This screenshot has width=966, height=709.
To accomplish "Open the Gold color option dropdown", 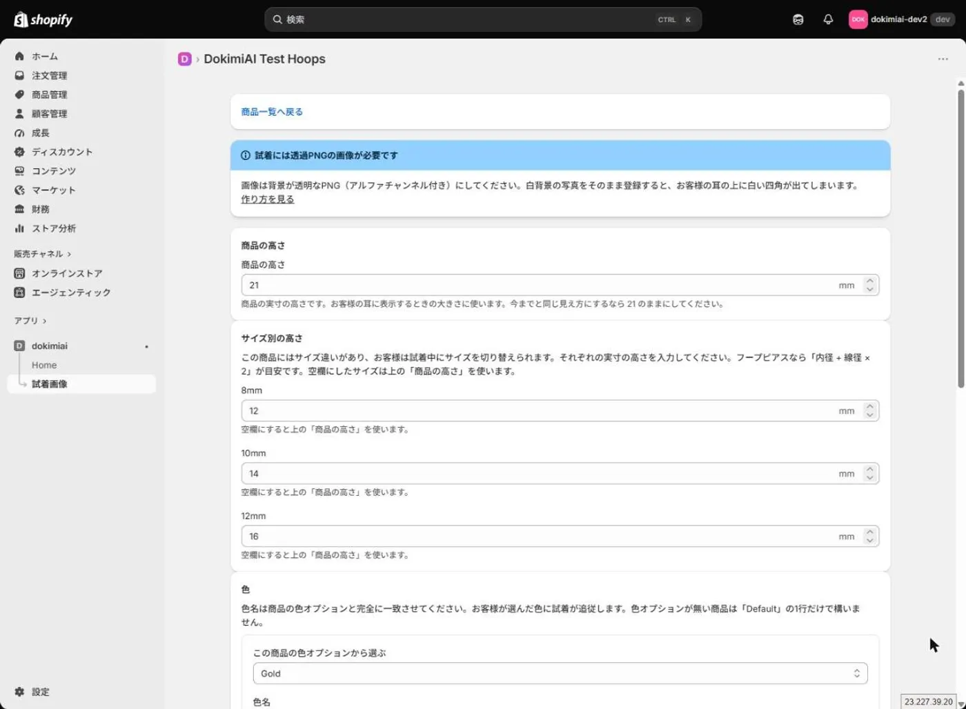I will point(560,674).
